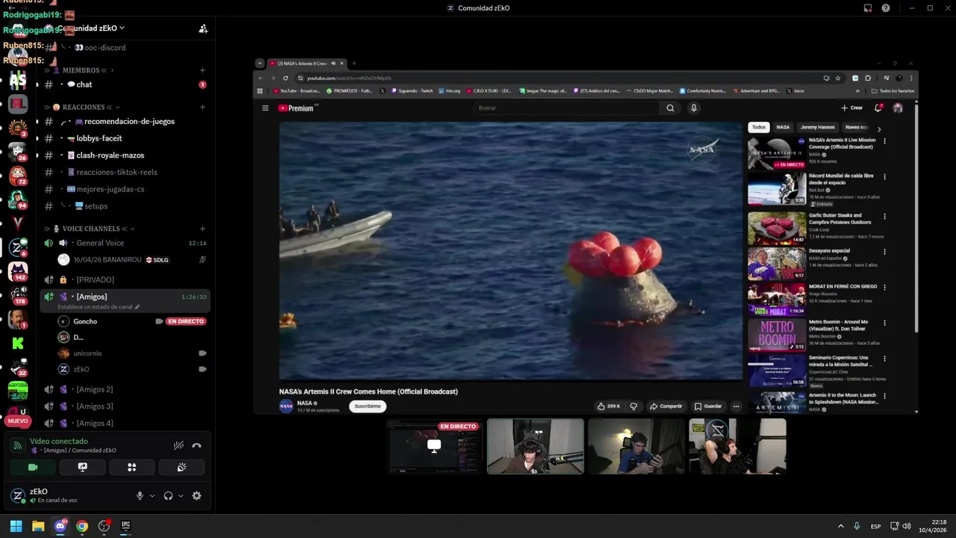Open Discord help question mark icon
The height and width of the screenshot is (538, 956).
(886, 8)
